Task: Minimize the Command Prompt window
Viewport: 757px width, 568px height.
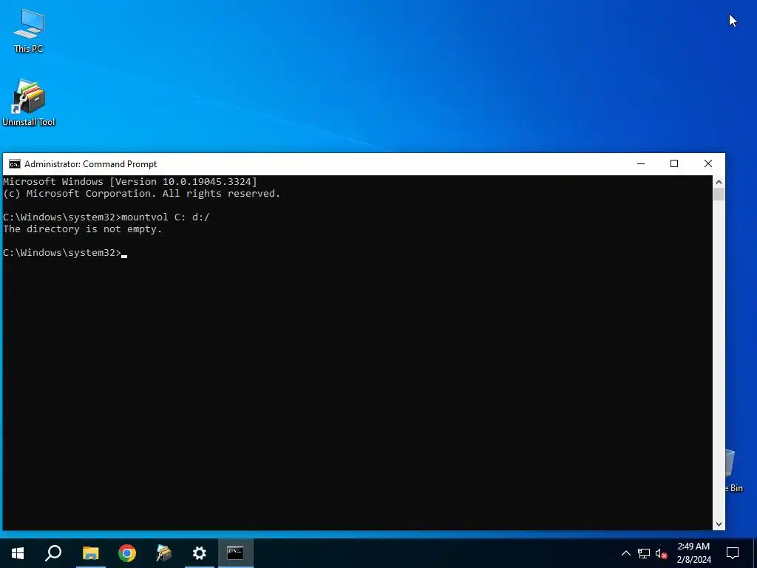Action: 641,163
